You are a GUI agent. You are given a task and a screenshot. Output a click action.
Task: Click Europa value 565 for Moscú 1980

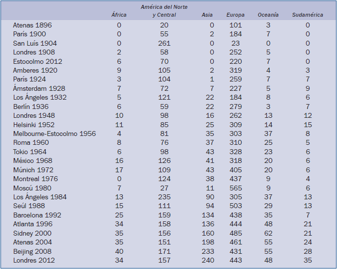[x=236, y=188]
